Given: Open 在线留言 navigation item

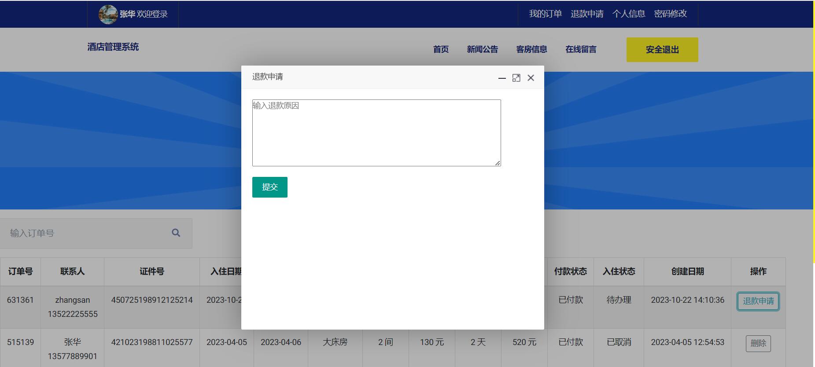Looking at the screenshot, I should pos(581,49).
